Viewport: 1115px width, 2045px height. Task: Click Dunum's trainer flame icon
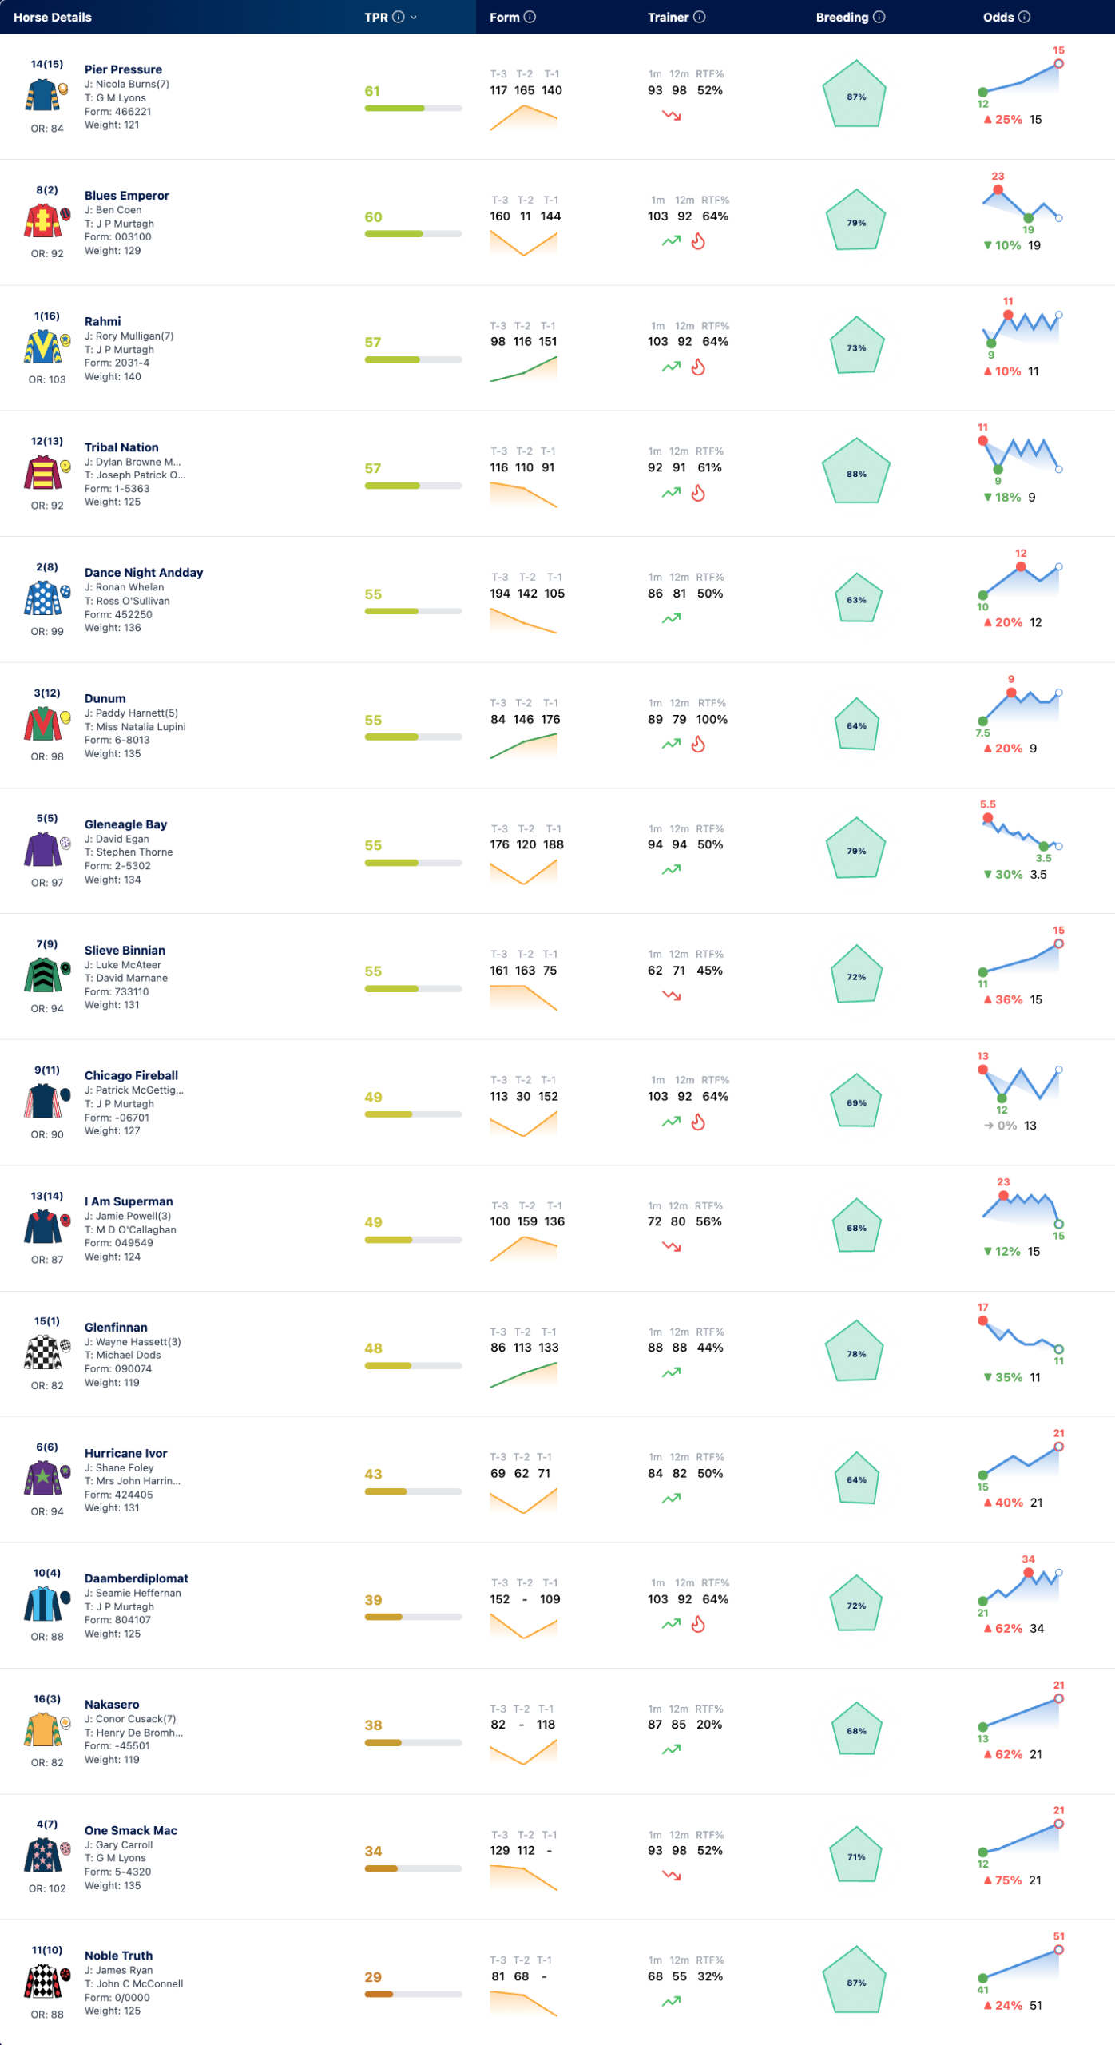click(698, 745)
